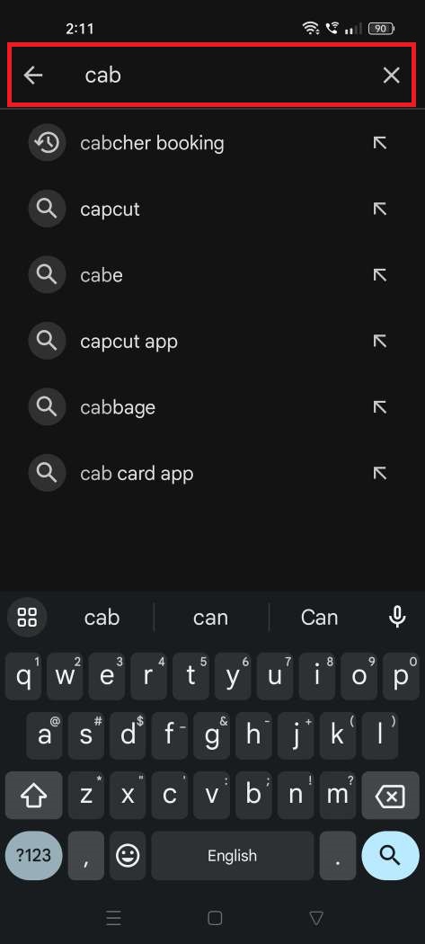Focus the search field containing cab
The height and width of the screenshot is (944, 425).
click(x=212, y=75)
